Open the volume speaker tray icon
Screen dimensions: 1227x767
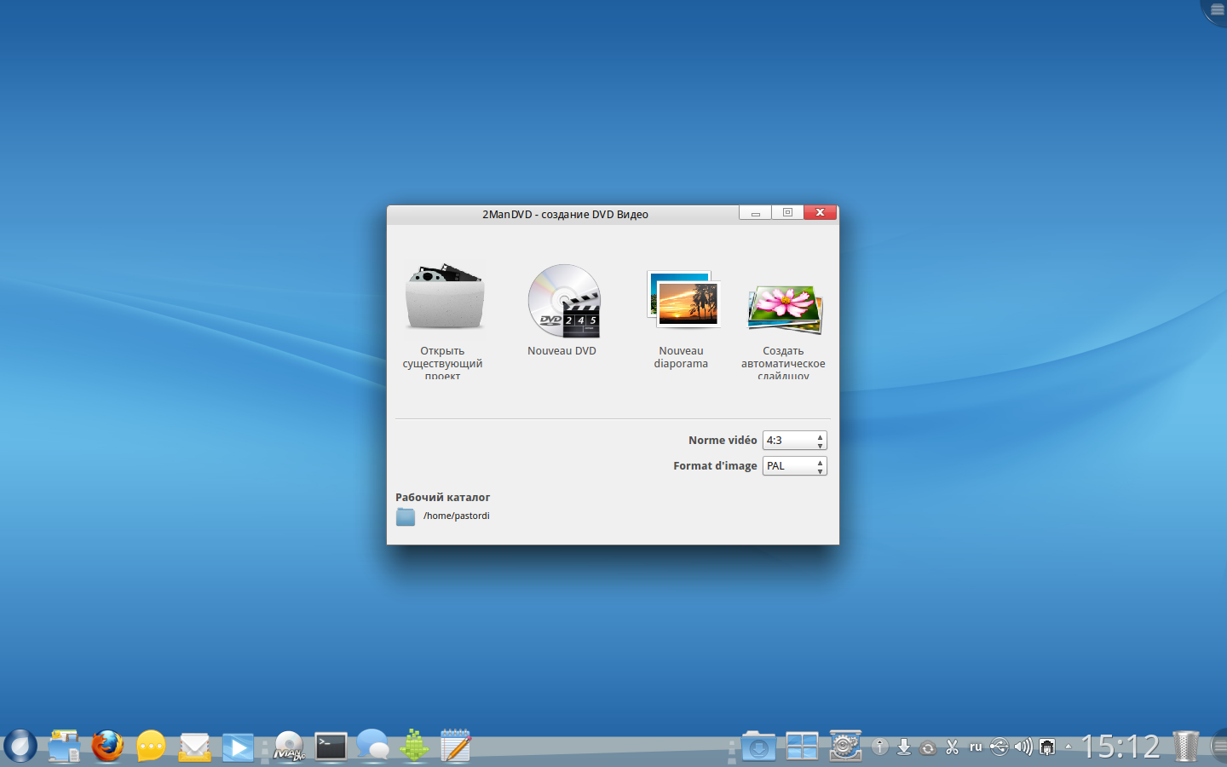1023,747
